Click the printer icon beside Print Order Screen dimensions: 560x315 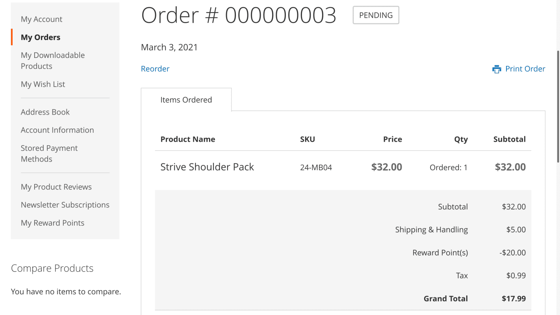click(x=497, y=69)
